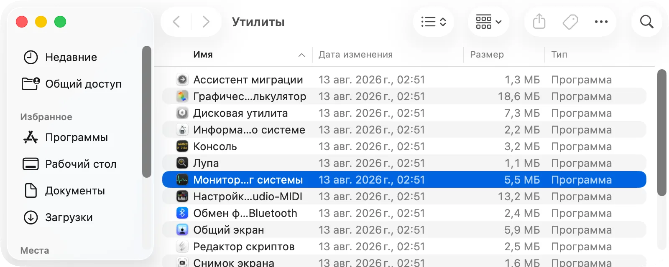Click the Утилиты window title

[x=258, y=22]
